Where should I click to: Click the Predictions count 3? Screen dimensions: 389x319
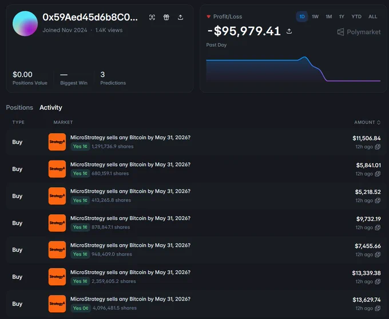coord(102,74)
